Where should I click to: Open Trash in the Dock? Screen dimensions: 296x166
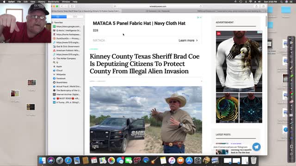coord(253,160)
